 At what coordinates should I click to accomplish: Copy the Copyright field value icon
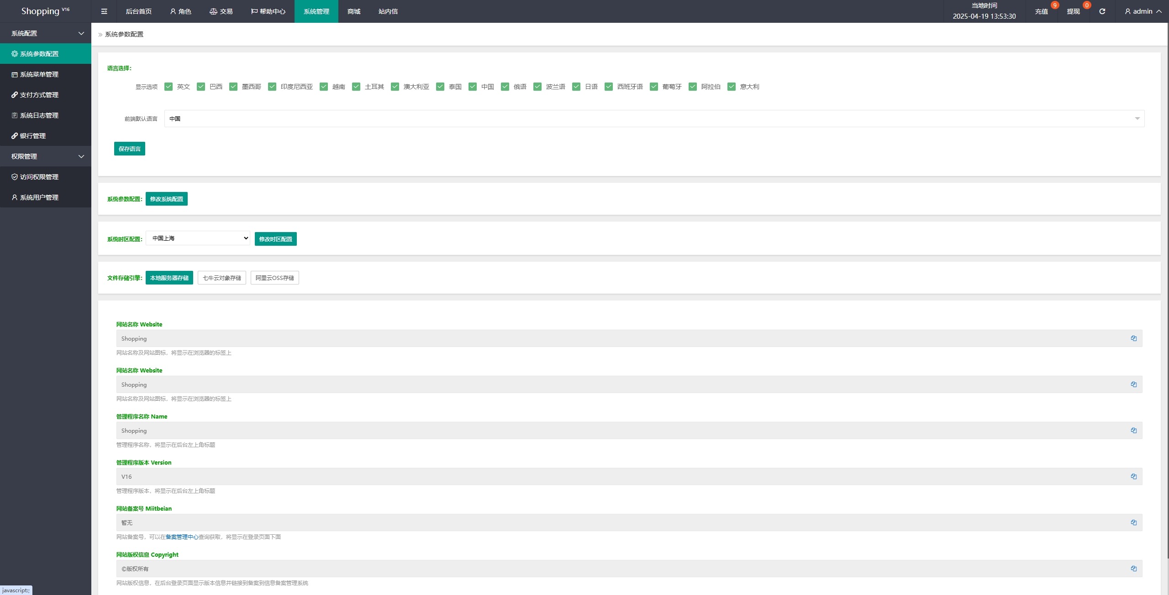pos(1133,569)
